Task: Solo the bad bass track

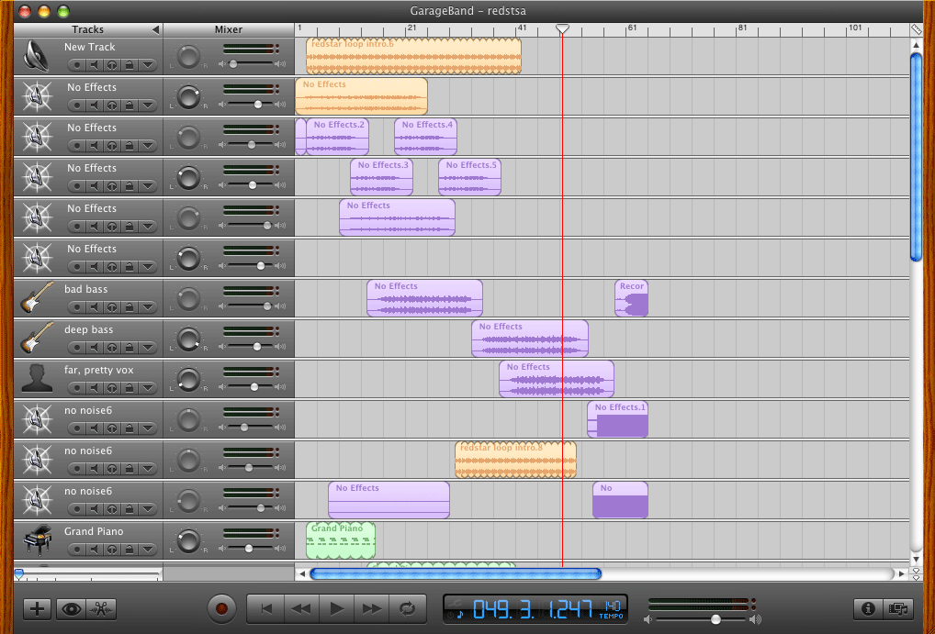Action: click(x=112, y=306)
